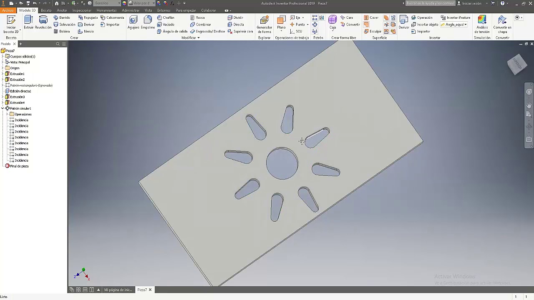The height and width of the screenshot is (300, 534).
Task: Open the Agujero hole tool
Action: click(133, 22)
